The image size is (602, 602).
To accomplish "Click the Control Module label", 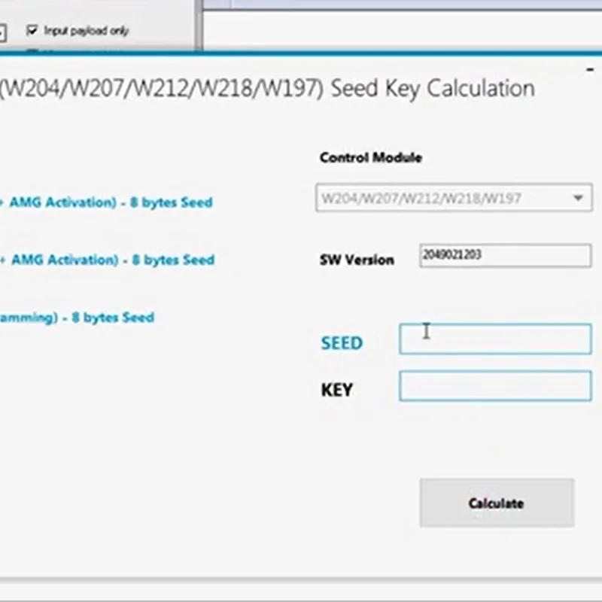I will click(x=371, y=157).
